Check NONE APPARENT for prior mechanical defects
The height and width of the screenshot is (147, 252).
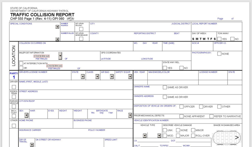181,116
